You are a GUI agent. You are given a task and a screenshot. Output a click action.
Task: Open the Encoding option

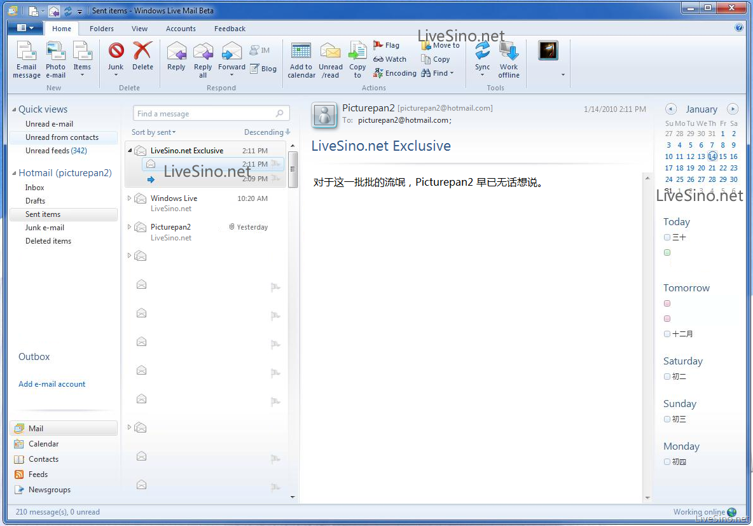point(395,73)
